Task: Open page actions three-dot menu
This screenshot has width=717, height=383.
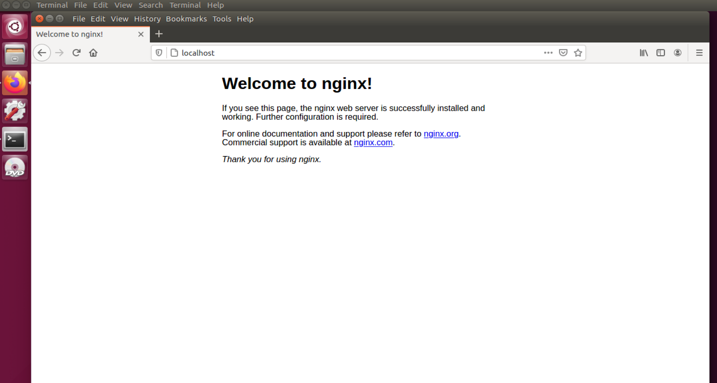Action: 548,53
